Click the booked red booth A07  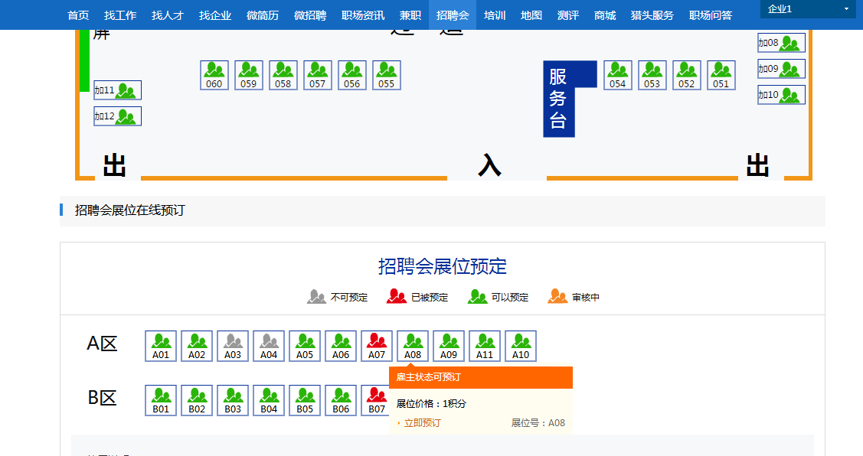click(x=377, y=346)
